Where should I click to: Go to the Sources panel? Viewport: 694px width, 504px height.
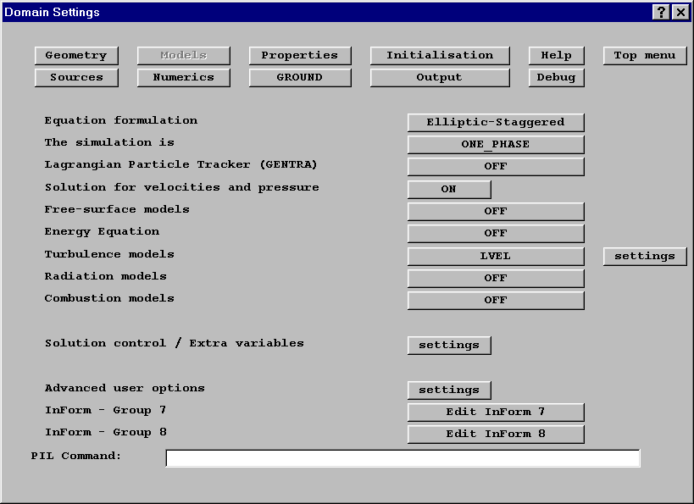[76, 78]
